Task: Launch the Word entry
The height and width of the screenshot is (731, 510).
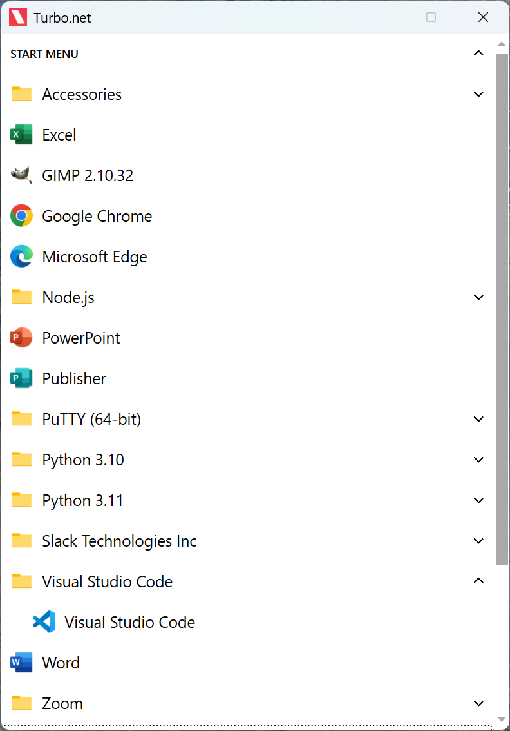Action: [x=61, y=663]
